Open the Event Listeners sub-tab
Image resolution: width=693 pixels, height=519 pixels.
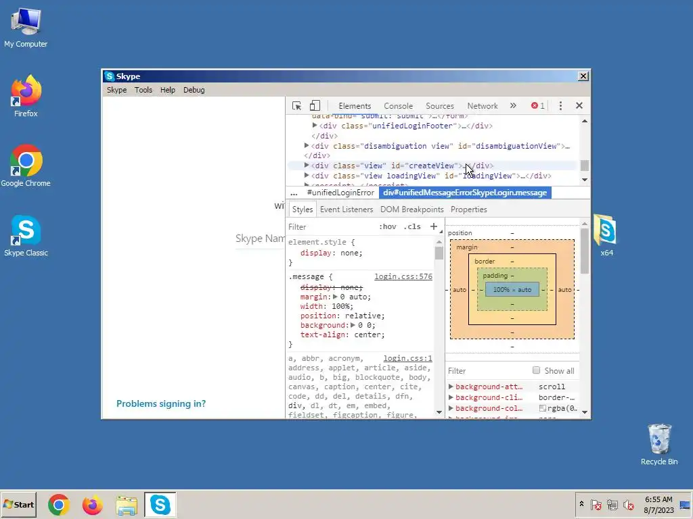(346, 209)
